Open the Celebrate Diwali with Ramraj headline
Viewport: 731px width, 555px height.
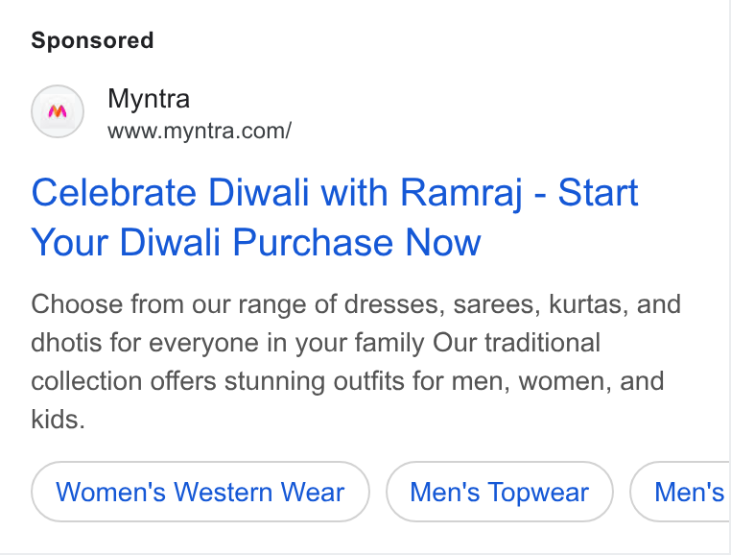coord(334,217)
